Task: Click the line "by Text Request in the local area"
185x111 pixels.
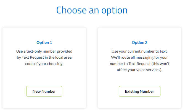Action: tap(44, 57)
